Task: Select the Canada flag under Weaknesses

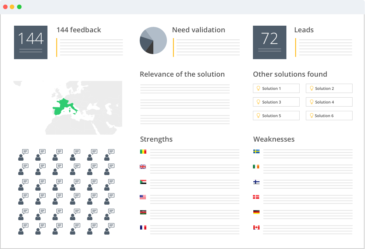Action: (256, 228)
